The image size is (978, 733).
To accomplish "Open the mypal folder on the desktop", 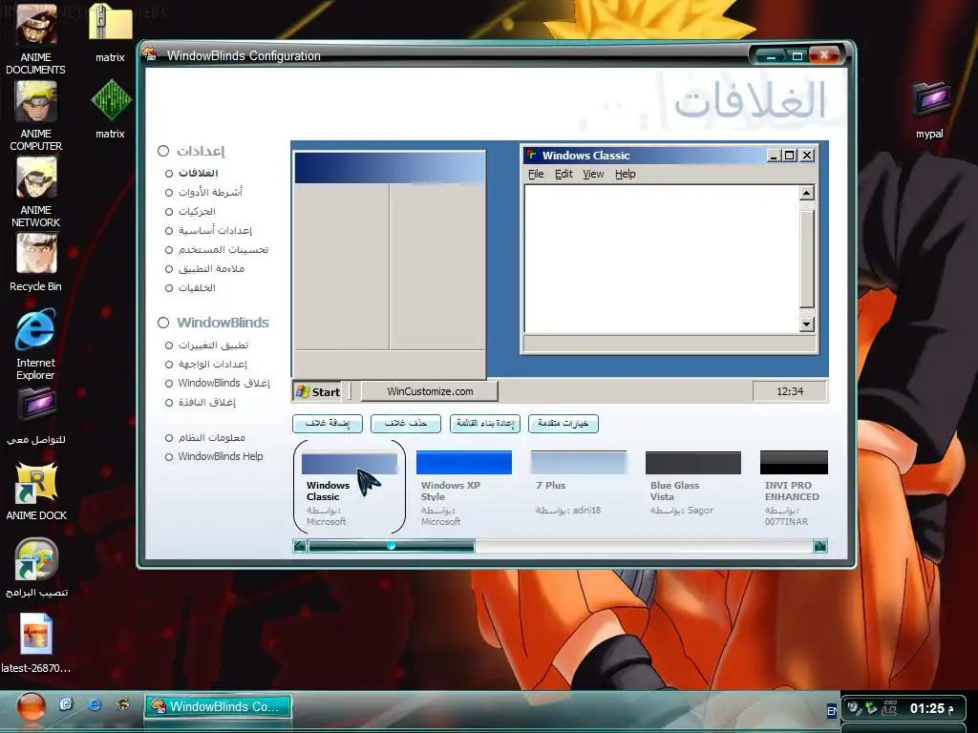I will coord(929,109).
